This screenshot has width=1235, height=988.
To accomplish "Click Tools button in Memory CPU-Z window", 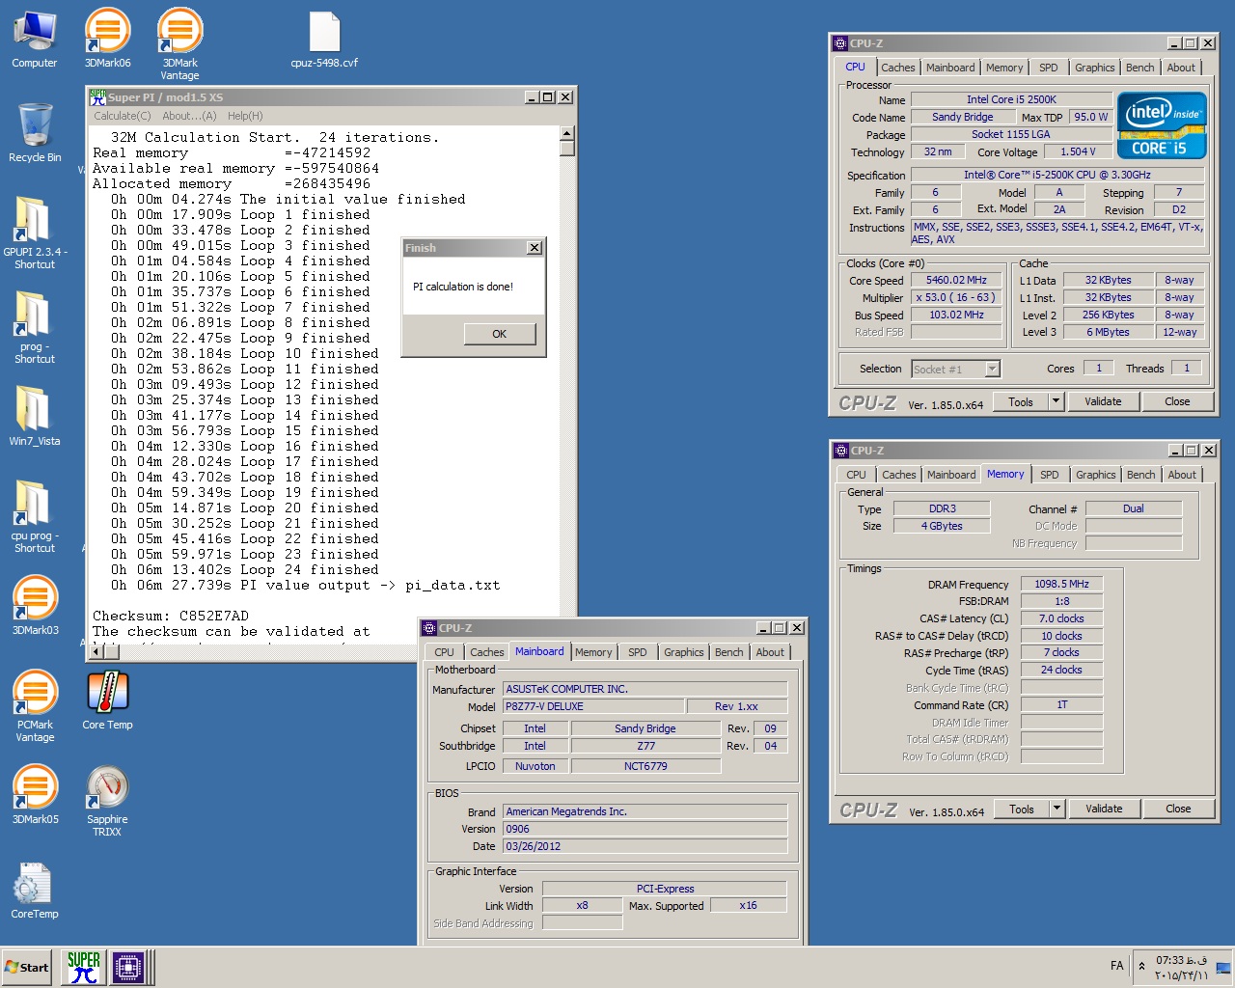I will pos(1022,810).
